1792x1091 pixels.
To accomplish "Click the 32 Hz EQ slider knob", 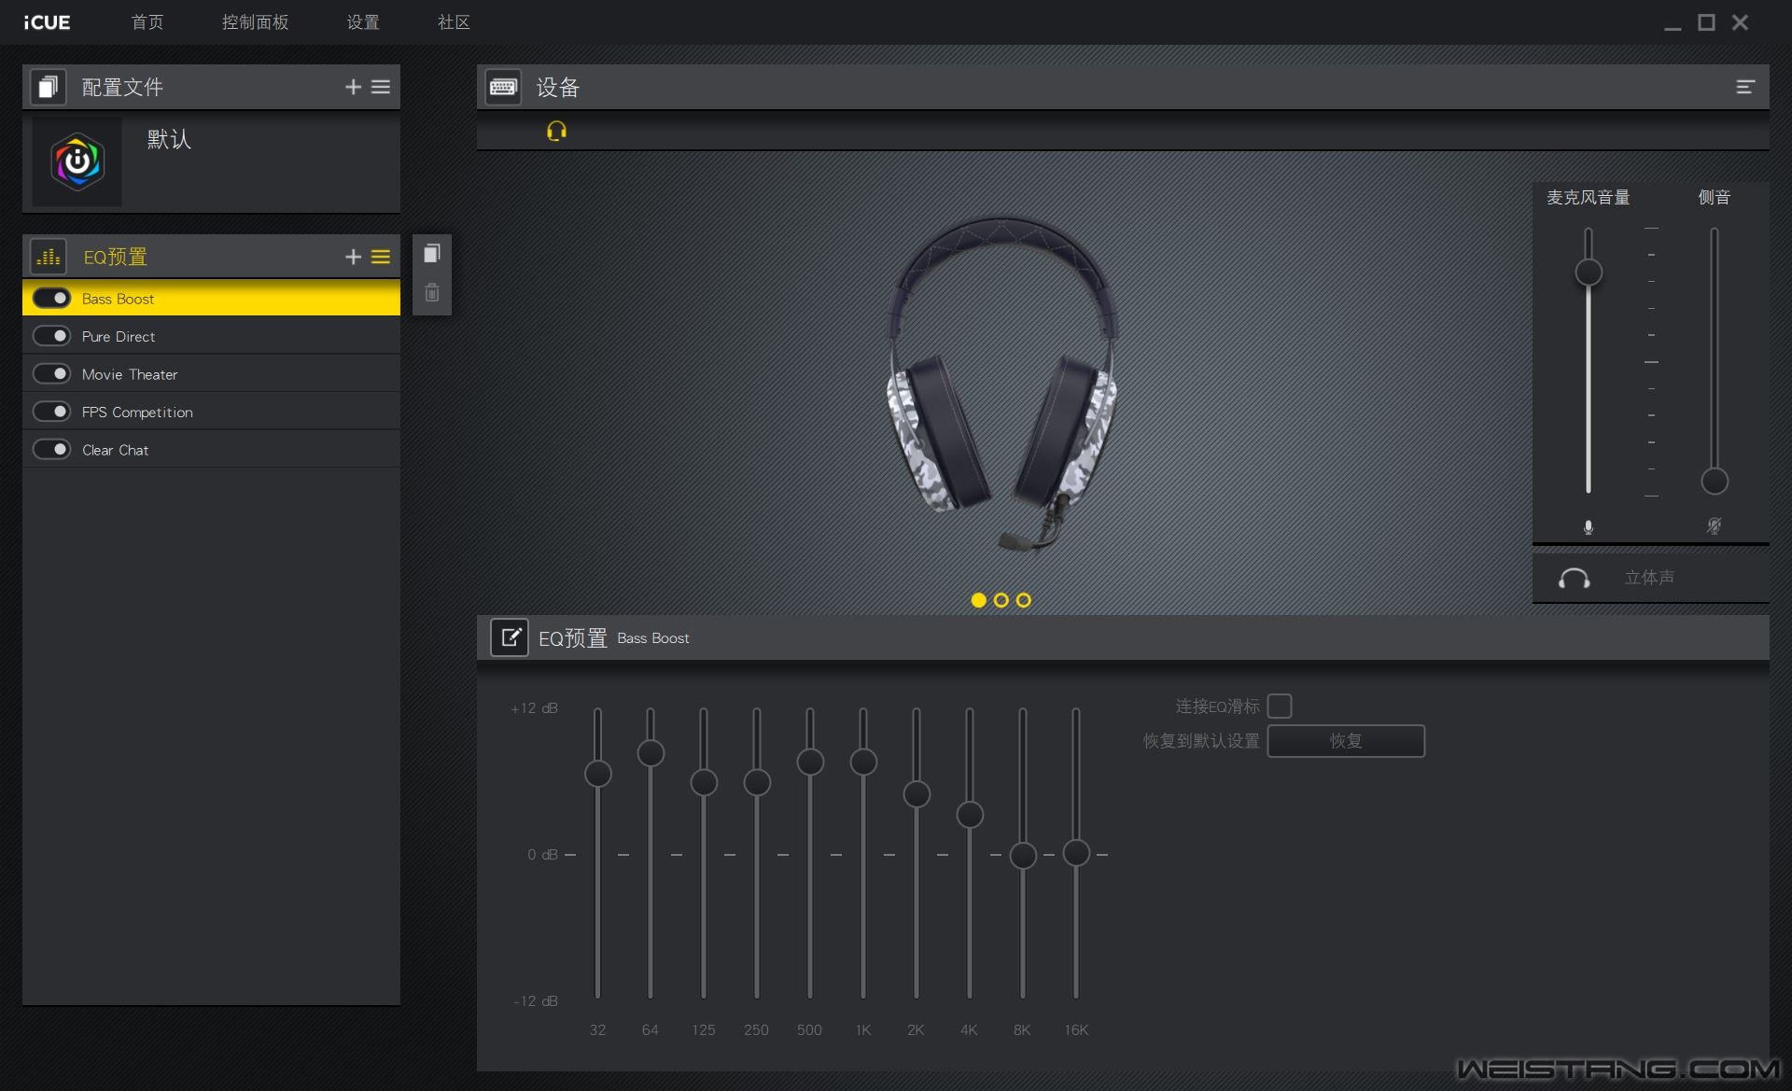I will 597,774.
